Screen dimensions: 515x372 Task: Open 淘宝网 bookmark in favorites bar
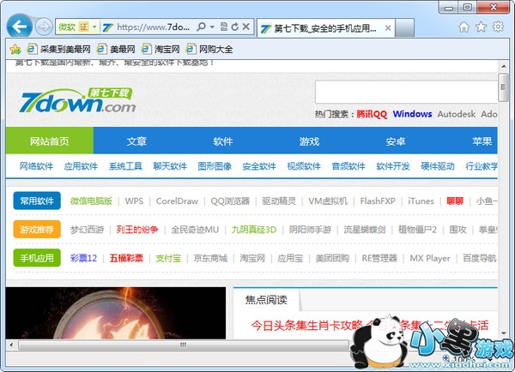pos(161,50)
